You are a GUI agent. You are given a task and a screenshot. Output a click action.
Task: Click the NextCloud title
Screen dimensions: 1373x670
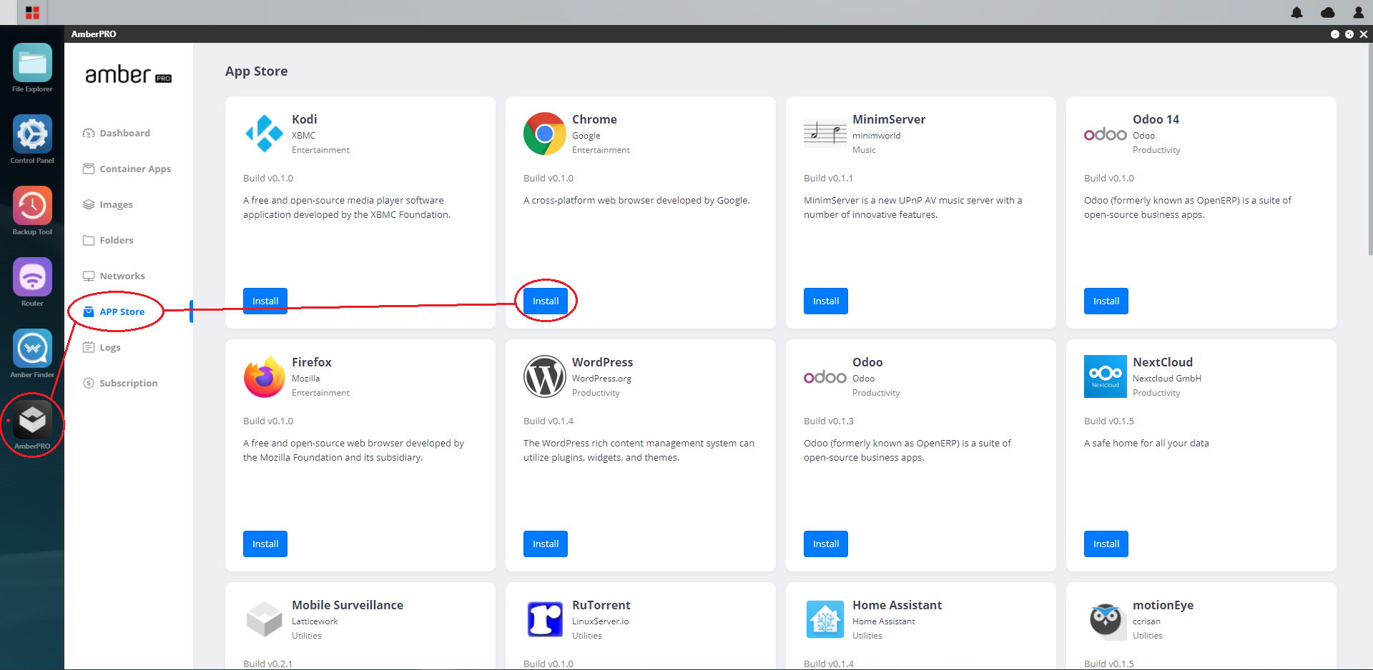(x=1163, y=362)
